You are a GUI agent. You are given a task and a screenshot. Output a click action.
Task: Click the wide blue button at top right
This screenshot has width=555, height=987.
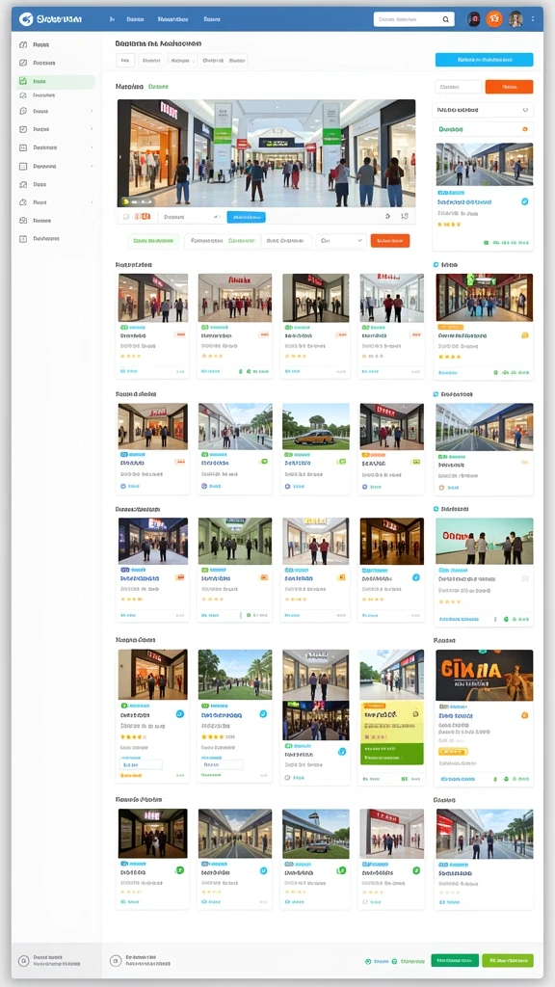point(484,60)
